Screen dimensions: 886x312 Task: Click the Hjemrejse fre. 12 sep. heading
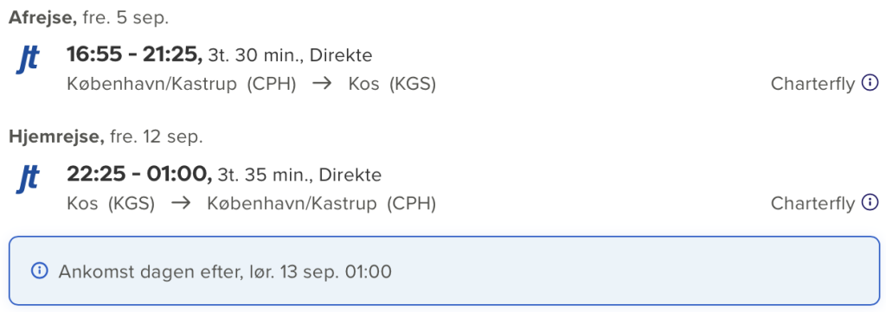point(106,136)
